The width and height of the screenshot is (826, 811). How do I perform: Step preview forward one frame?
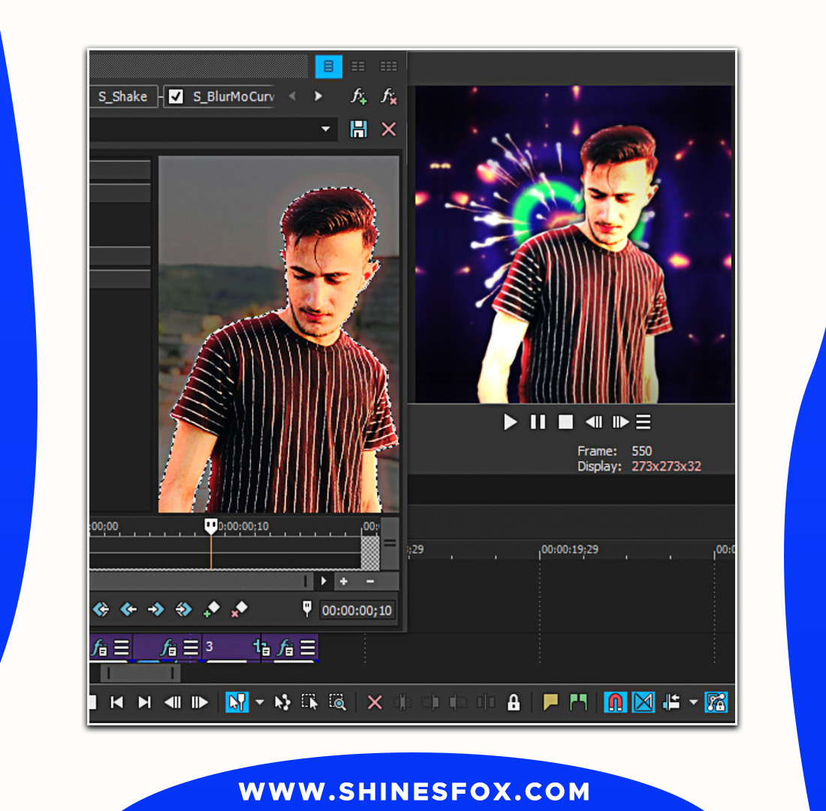(620, 422)
